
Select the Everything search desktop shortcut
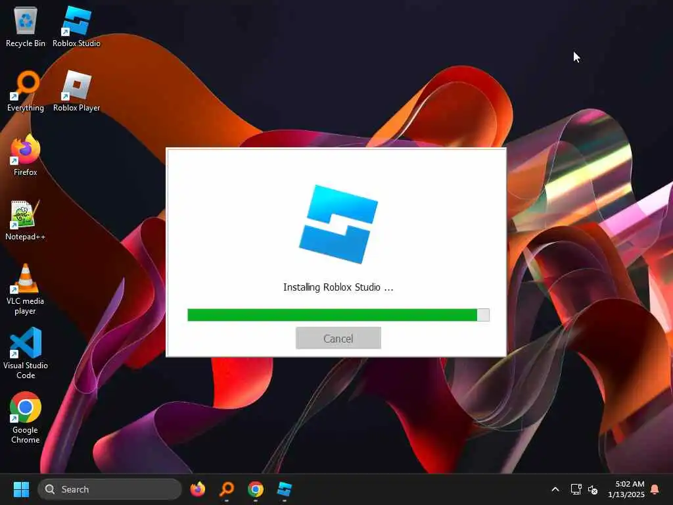[x=26, y=91]
